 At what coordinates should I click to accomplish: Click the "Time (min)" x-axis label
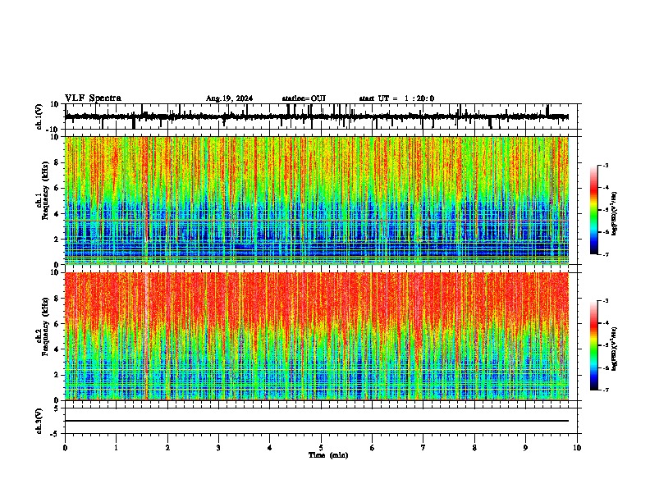tap(328, 455)
